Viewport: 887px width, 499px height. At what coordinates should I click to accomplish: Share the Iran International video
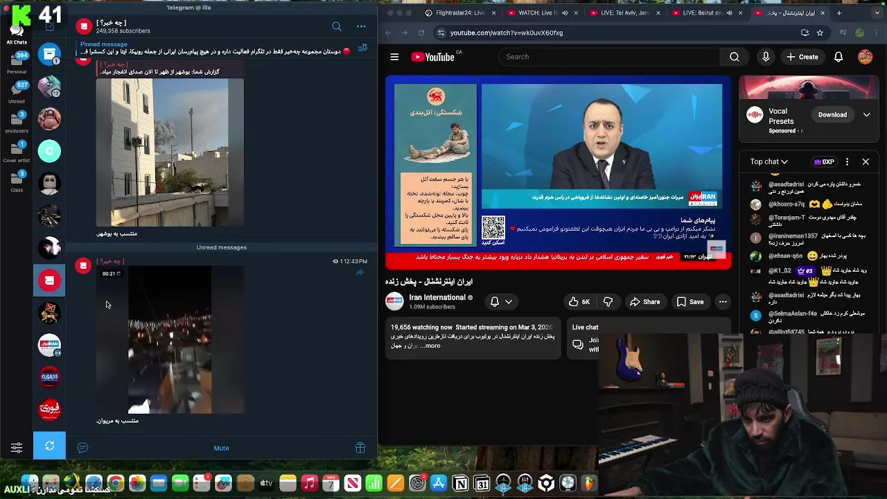(x=644, y=301)
